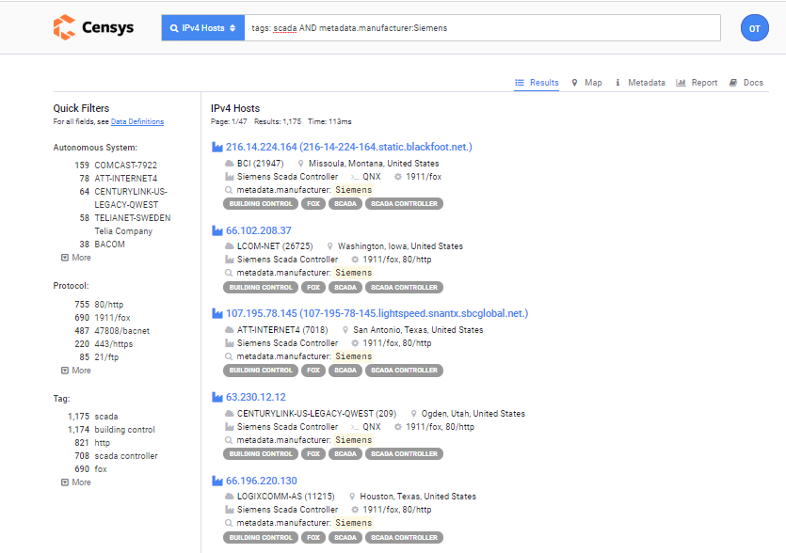Click location pin beside Houston, Texas
This screenshot has width=786, height=553.
[x=352, y=497]
